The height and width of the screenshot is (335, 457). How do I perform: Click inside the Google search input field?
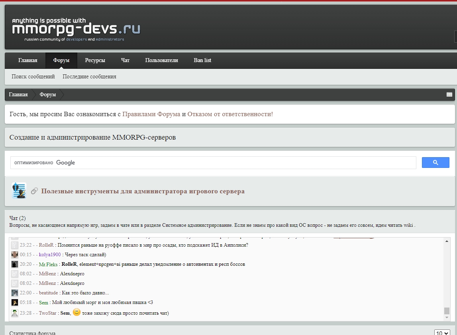(x=199, y=162)
